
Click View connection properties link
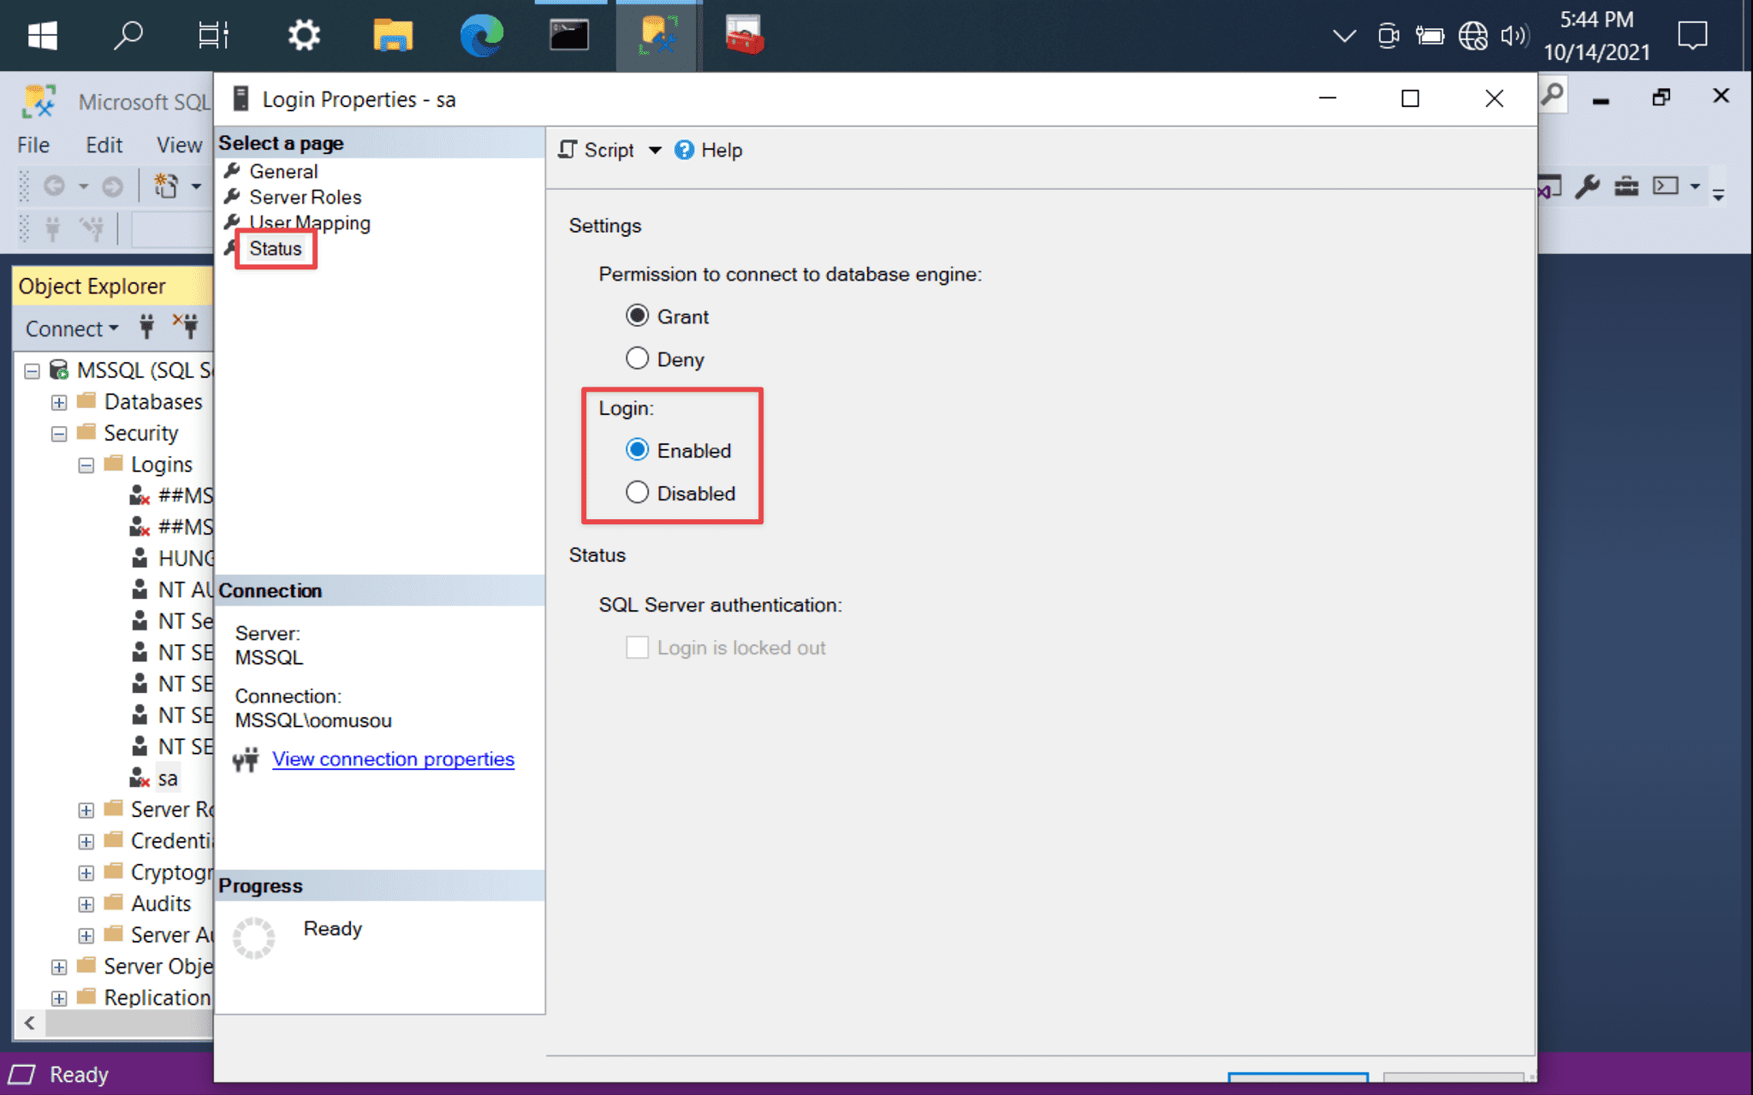[393, 760]
